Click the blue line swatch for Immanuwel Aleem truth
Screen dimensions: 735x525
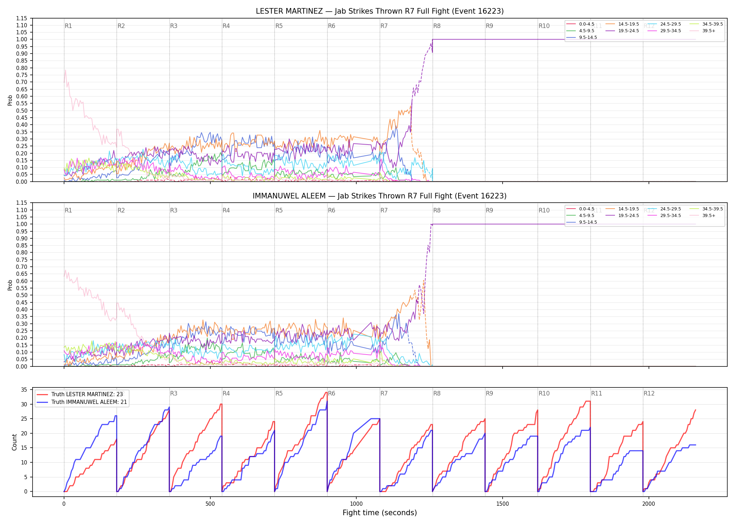(43, 402)
